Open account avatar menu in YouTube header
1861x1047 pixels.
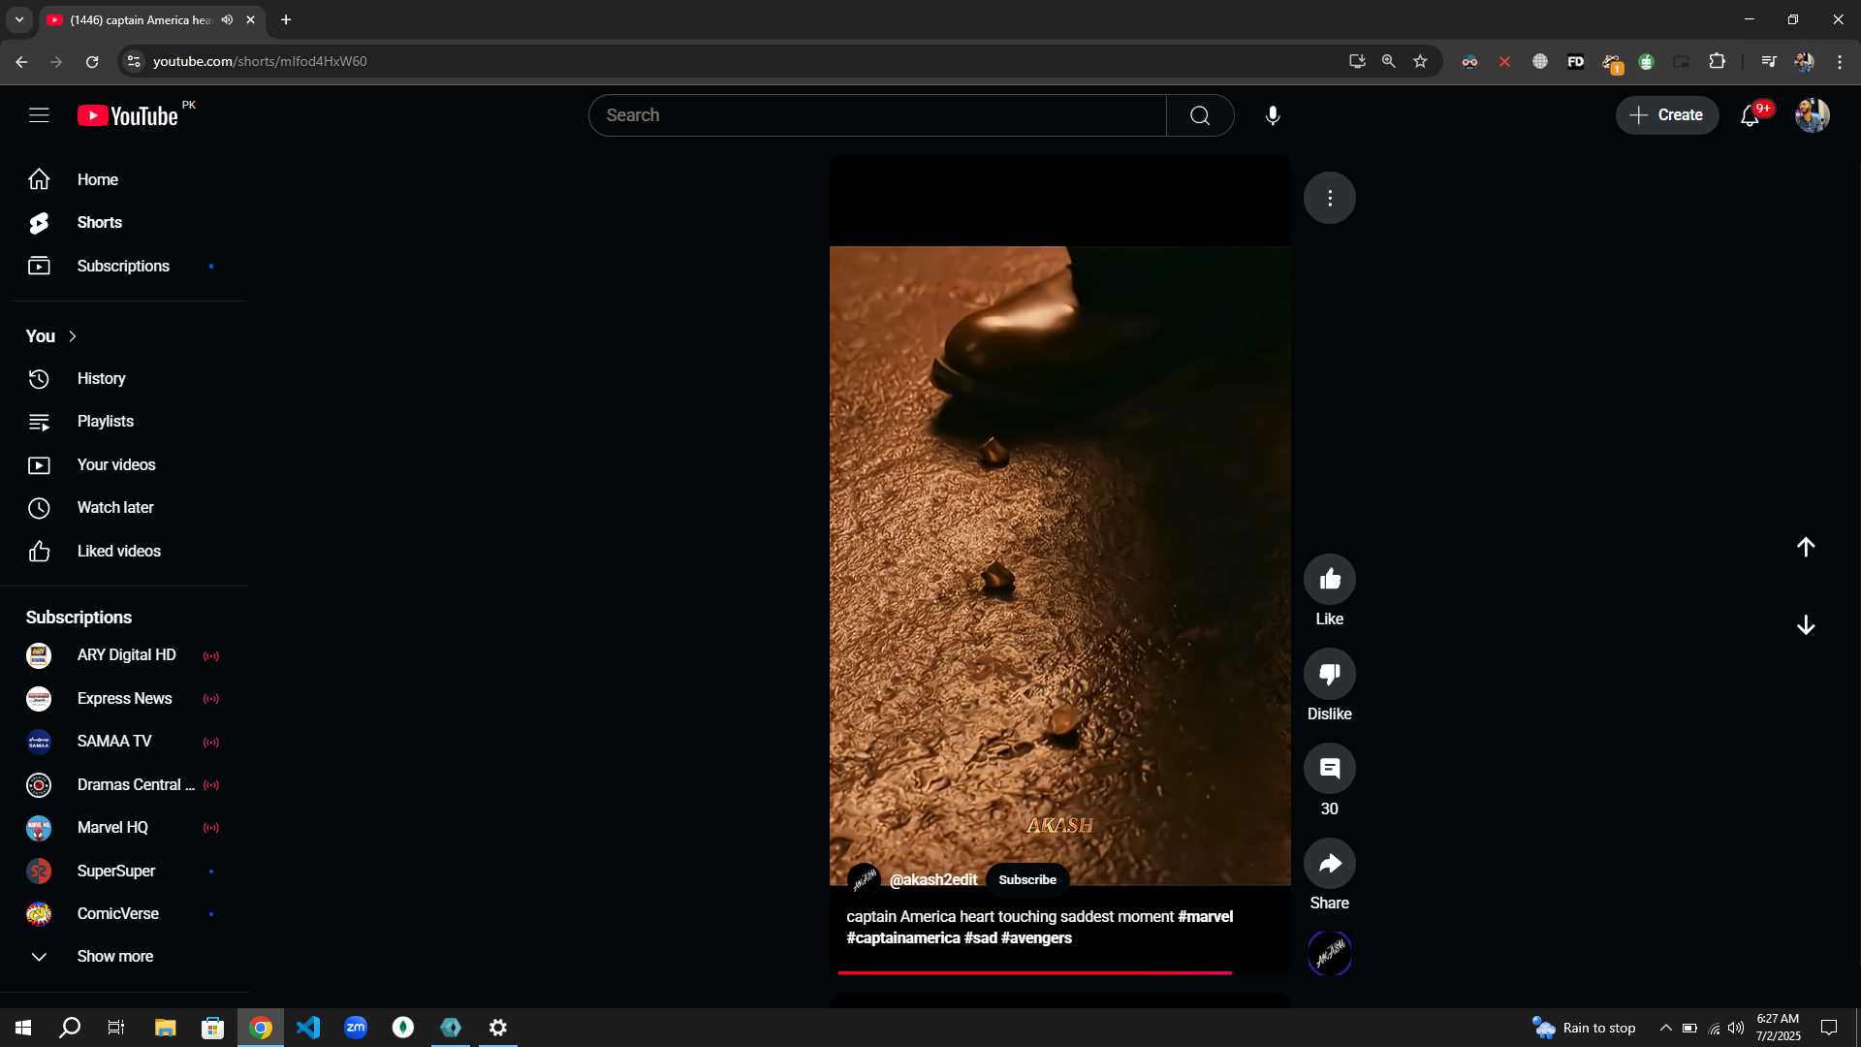coord(1812,115)
